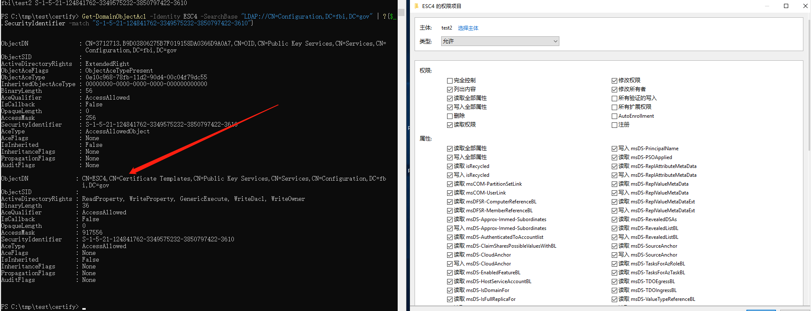
Task: Enable the 所有验证的写入 checkbox
Action: tap(614, 98)
